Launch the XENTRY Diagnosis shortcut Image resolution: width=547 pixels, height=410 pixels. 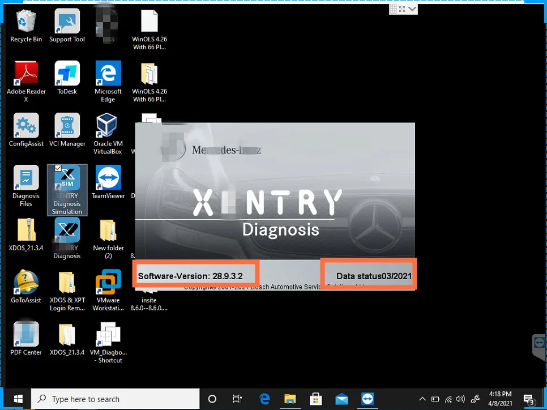67,238
